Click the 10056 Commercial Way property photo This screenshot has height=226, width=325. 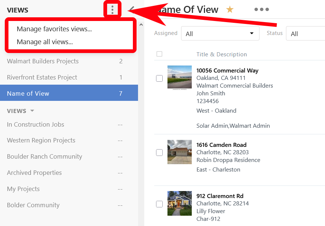pos(179,78)
